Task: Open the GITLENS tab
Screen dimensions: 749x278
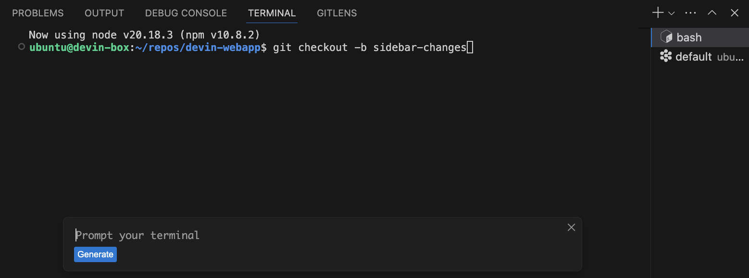Action: click(337, 13)
